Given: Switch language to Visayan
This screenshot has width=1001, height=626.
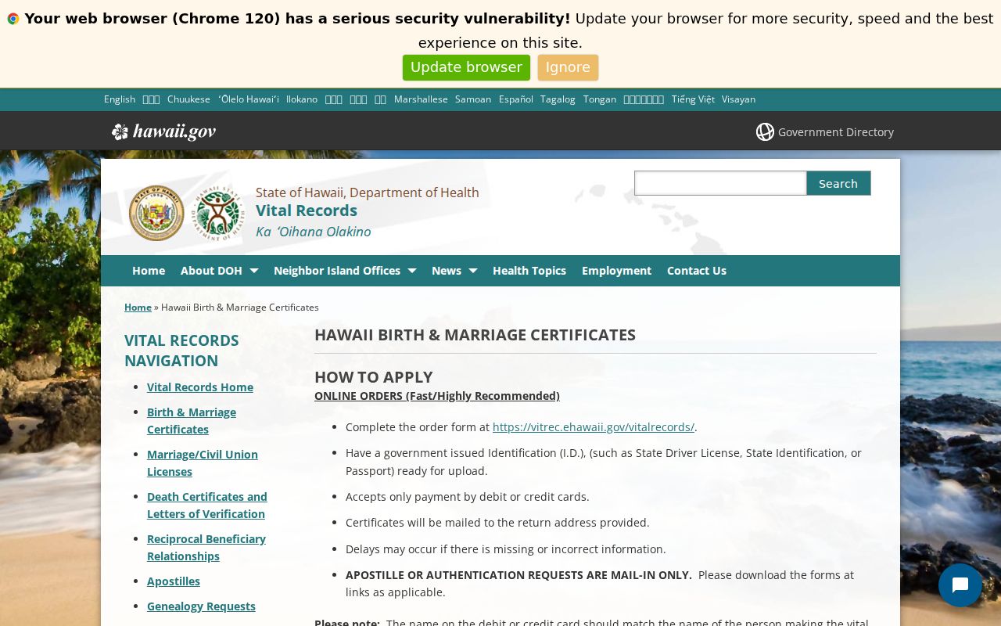Looking at the screenshot, I should point(738,99).
